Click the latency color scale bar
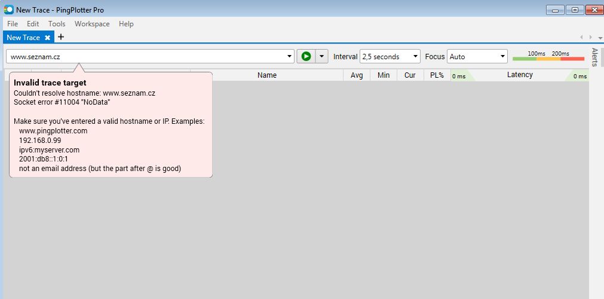Screen dimensions: 604x299 coord(548,59)
